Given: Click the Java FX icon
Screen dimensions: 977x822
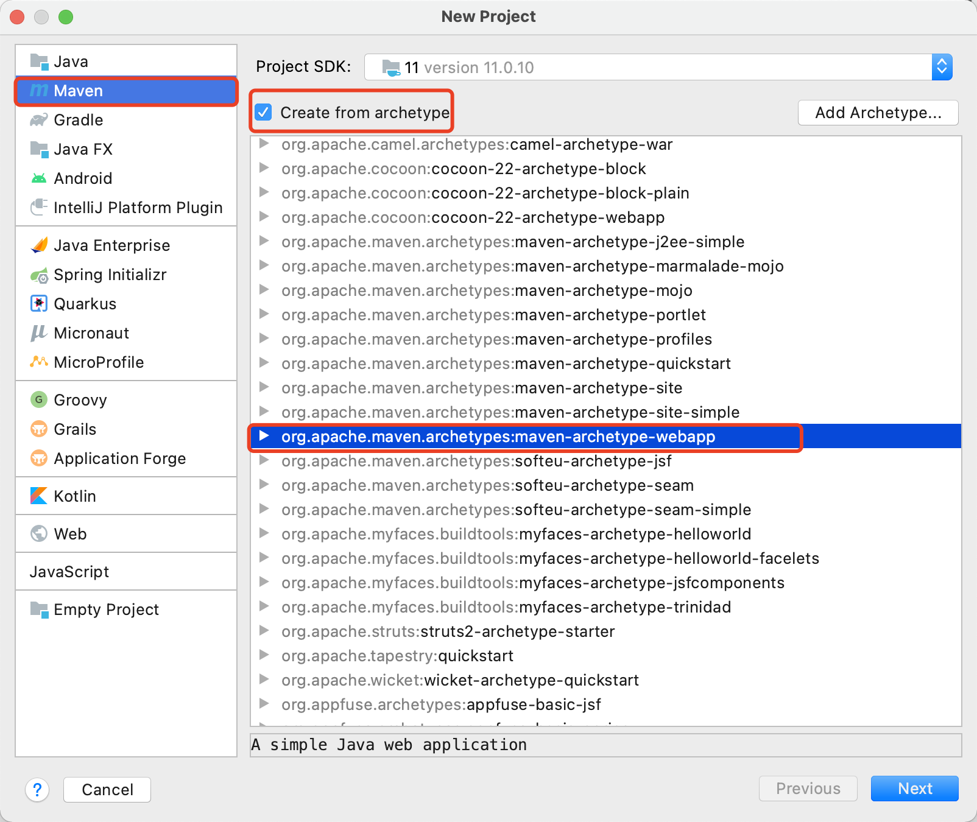Looking at the screenshot, I should pos(38,149).
